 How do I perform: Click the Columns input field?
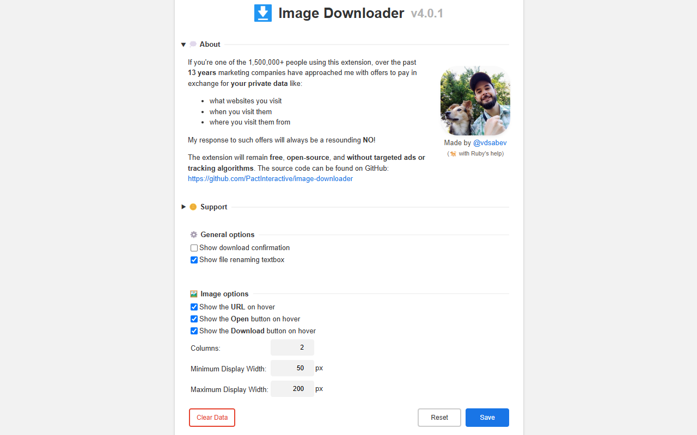pyautogui.click(x=292, y=347)
